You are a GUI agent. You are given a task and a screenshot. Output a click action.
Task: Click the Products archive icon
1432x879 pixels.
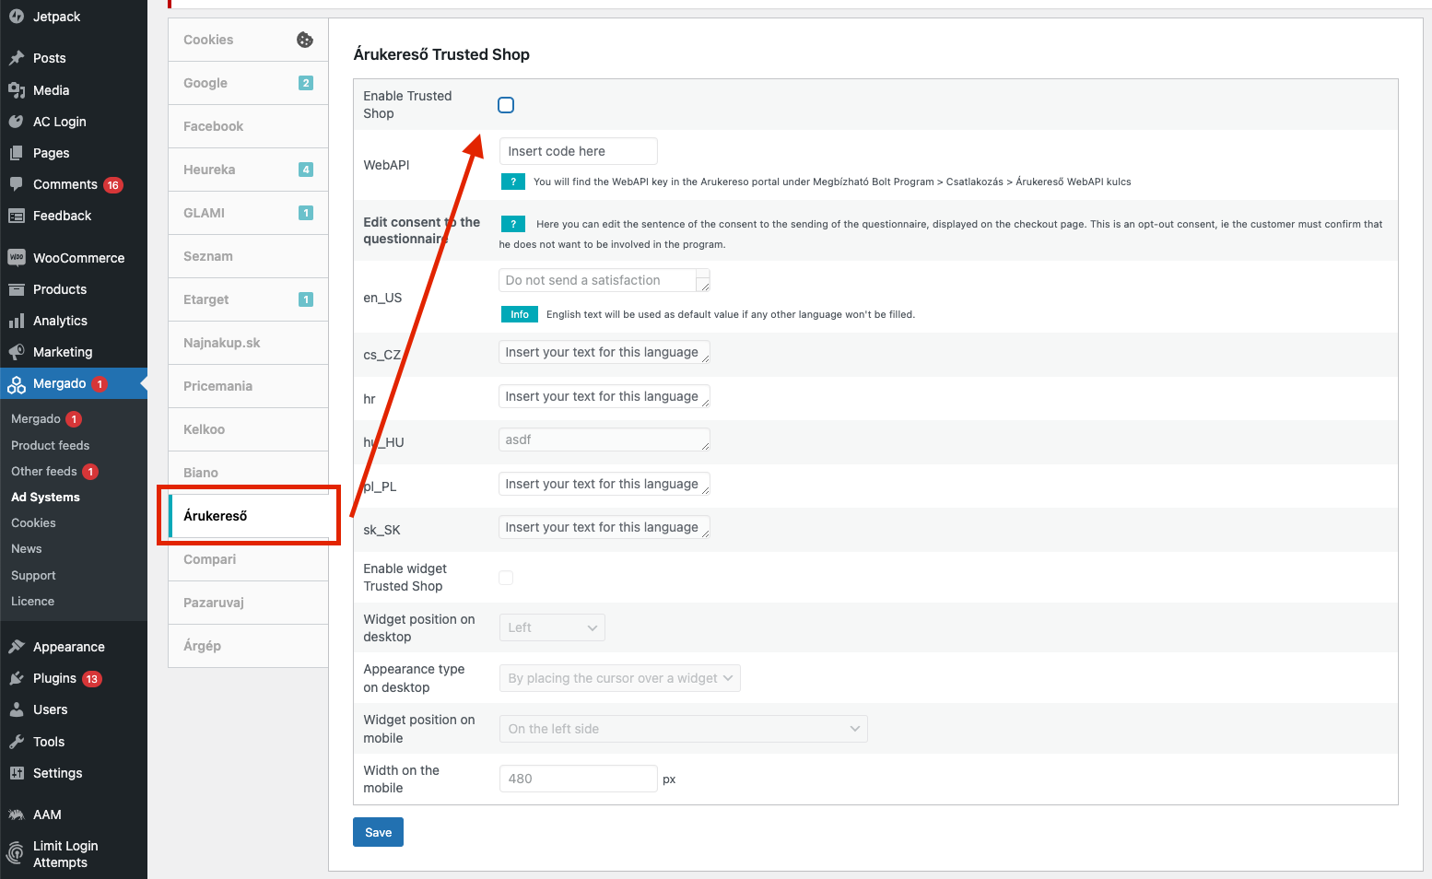(x=17, y=289)
